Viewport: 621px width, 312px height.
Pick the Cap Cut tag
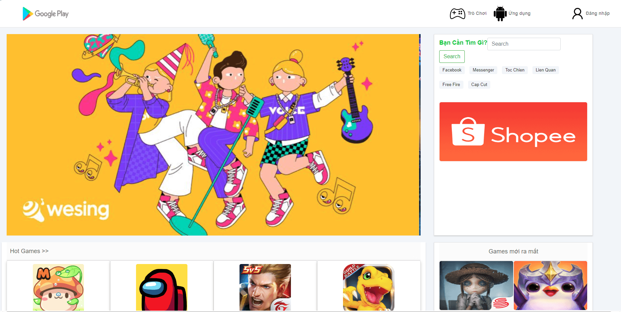(x=479, y=85)
